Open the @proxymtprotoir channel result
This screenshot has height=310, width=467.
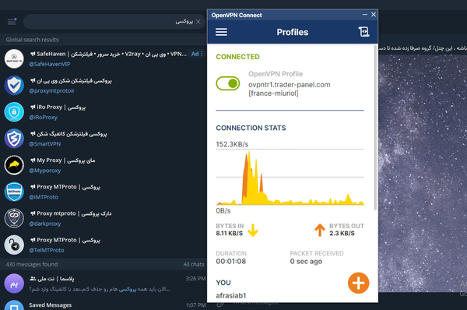click(x=103, y=85)
